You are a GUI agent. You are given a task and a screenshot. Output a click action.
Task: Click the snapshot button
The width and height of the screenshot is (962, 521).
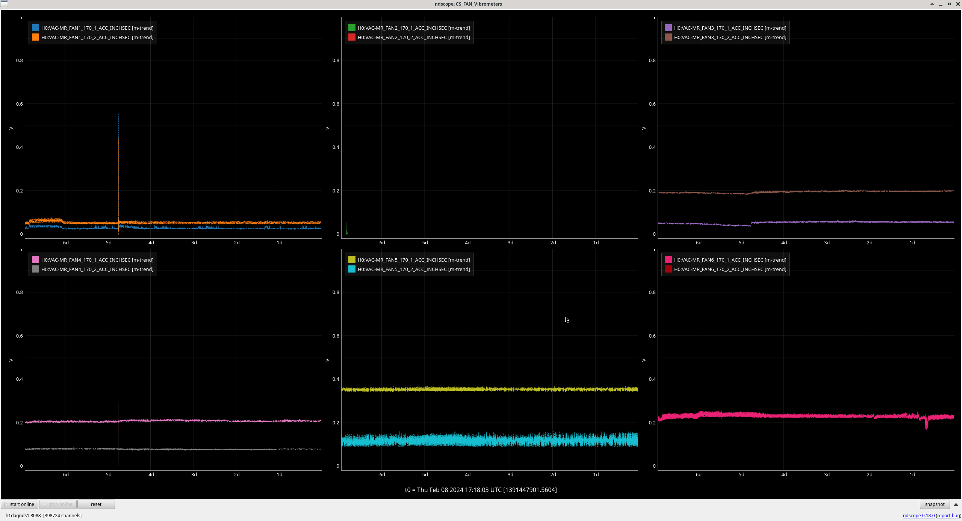[x=935, y=504]
